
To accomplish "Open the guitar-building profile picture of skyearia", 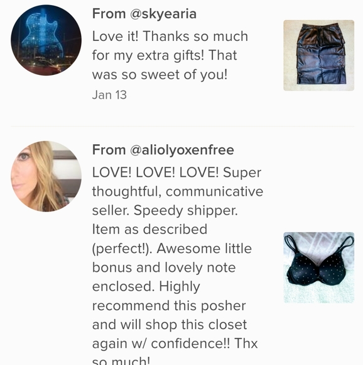I will point(46,40).
